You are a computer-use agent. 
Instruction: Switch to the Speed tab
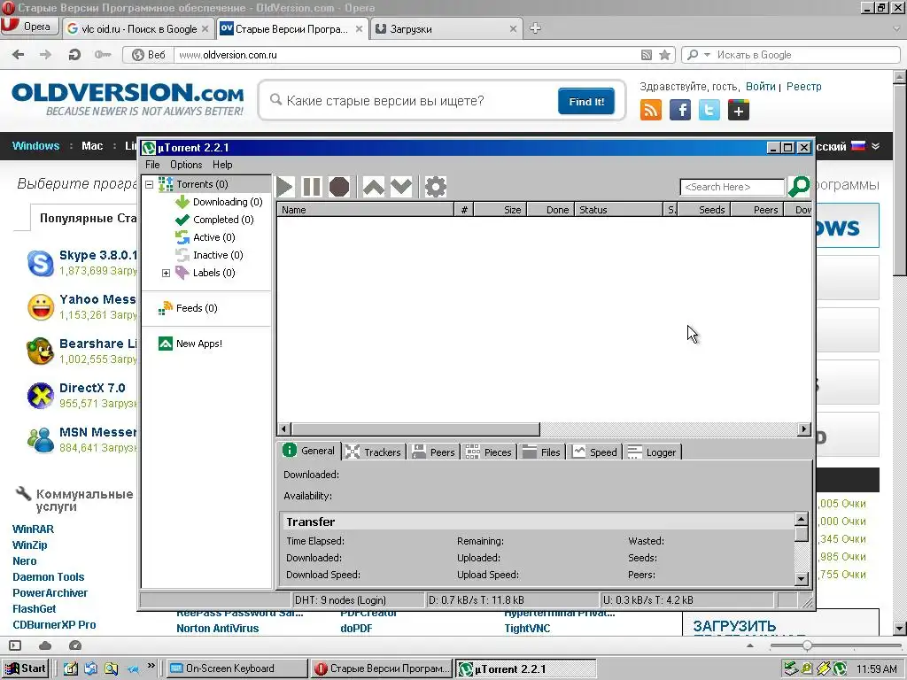pos(594,452)
